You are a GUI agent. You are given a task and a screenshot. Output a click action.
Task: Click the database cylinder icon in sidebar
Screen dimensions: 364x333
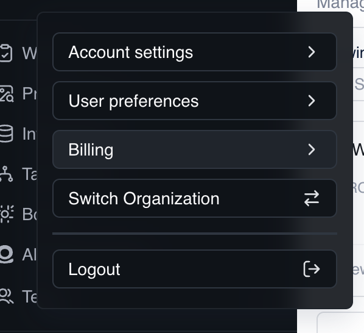pyautogui.click(x=6, y=134)
